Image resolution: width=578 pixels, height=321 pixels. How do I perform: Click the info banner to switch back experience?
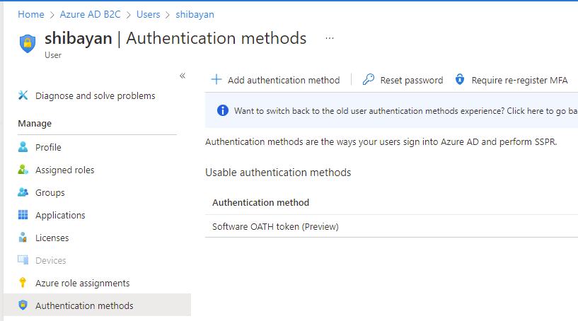click(x=391, y=110)
